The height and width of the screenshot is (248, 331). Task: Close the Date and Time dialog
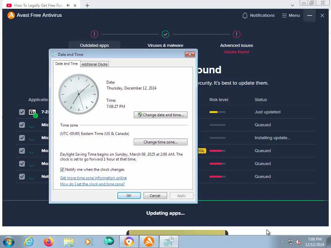190,54
